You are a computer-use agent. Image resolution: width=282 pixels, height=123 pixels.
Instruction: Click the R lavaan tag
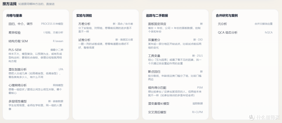pyautogui.click(x=58, y=41)
